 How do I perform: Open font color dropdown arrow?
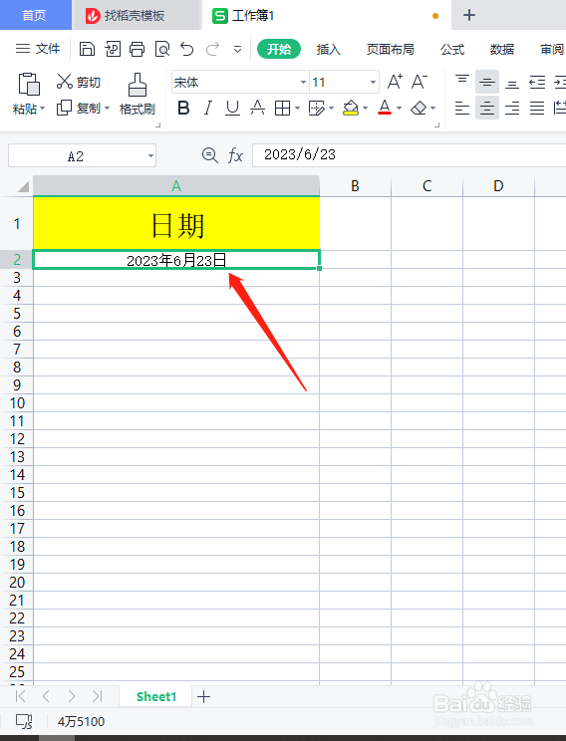(399, 109)
